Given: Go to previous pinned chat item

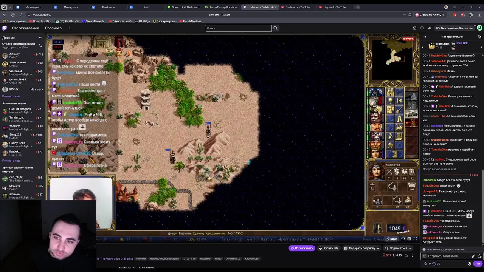Looking at the screenshot, I should point(423,46).
